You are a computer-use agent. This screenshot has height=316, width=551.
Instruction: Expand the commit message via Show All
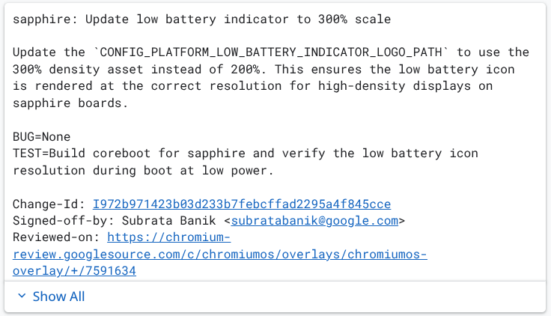[x=58, y=297]
